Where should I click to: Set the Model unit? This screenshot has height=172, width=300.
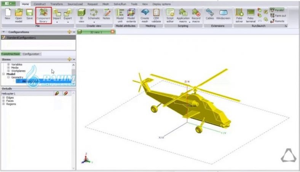pos(120,16)
